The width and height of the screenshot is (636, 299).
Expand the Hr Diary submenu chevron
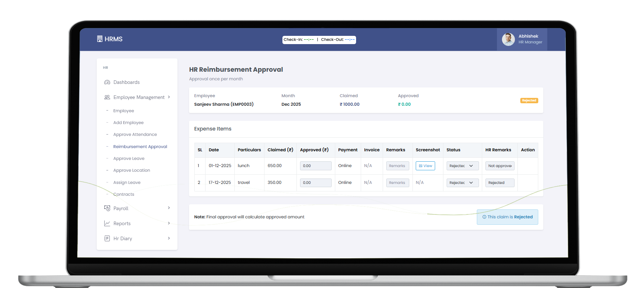click(169, 238)
